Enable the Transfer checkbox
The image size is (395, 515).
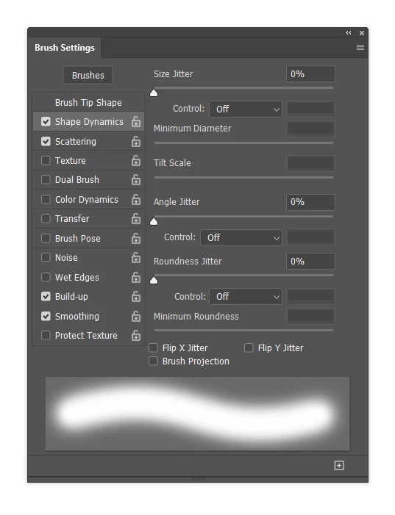click(46, 218)
